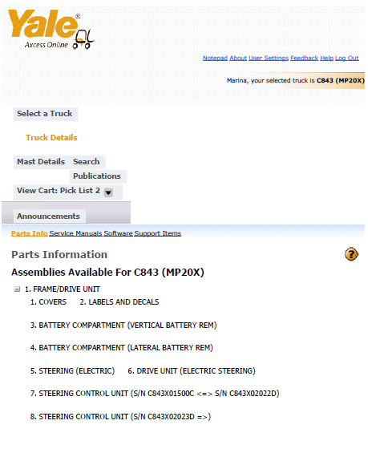
Task: Switch to the Service Manuals tab
Action: pyautogui.click(x=75, y=233)
